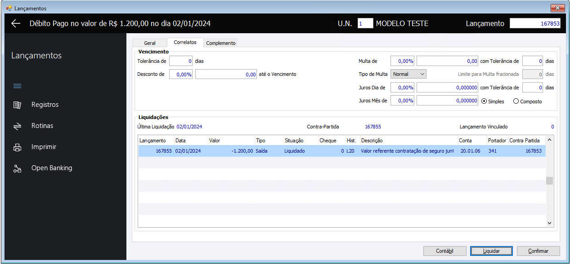Screen dimensions: 570x264
Task: Close the Lançamentos window
Action: pyautogui.click(x=557, y=8)
